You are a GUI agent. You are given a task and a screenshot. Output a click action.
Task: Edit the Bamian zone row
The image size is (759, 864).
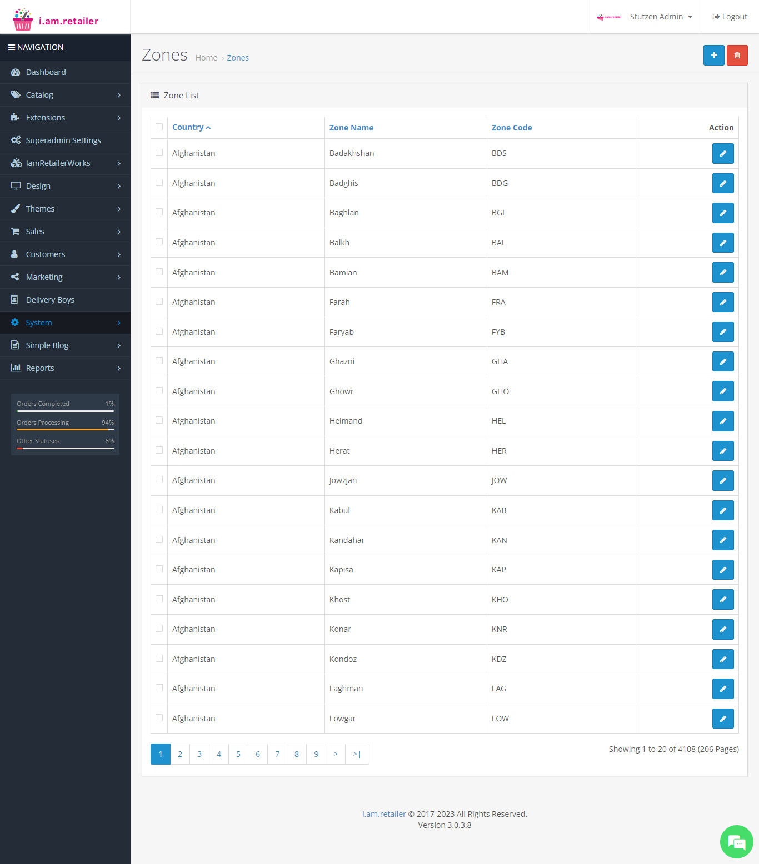723,272
